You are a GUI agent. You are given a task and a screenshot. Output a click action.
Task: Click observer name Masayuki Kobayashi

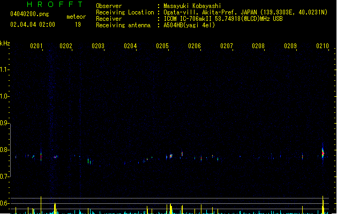pyautogui.click(x=192, y=6)
